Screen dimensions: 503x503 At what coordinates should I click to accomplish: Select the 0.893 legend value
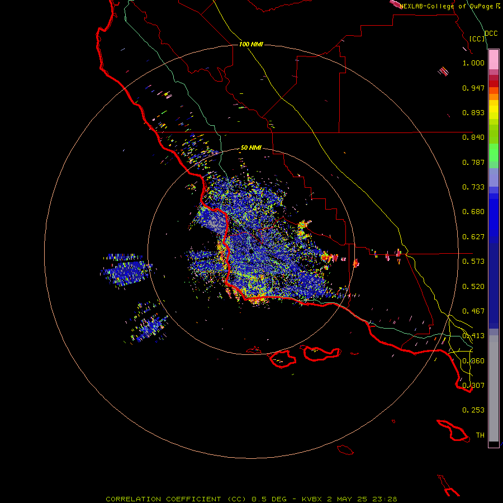tap(473, 112)
